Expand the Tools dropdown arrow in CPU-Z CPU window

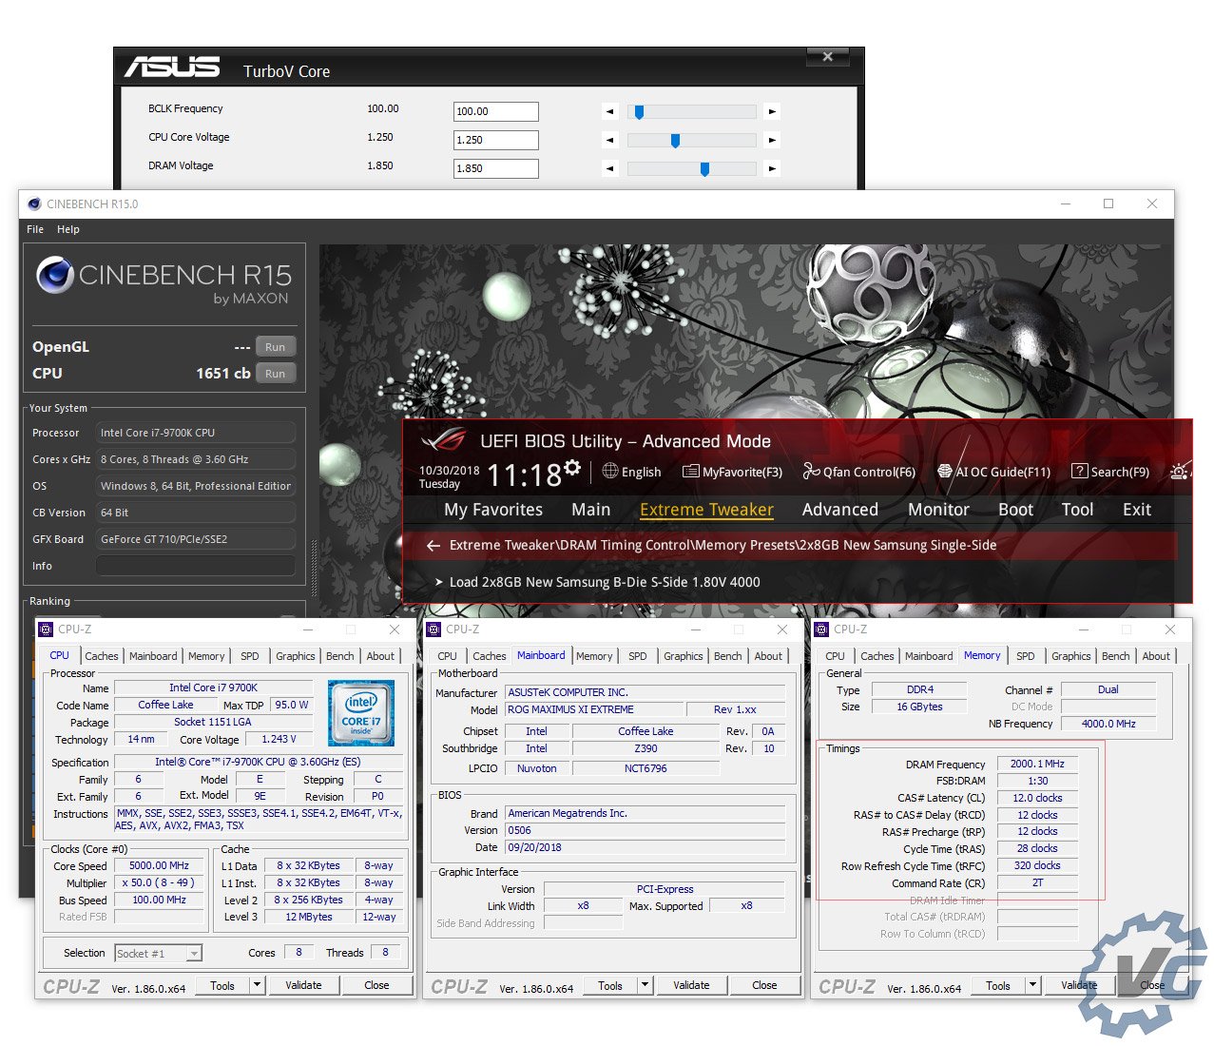(x=258, y=985)
